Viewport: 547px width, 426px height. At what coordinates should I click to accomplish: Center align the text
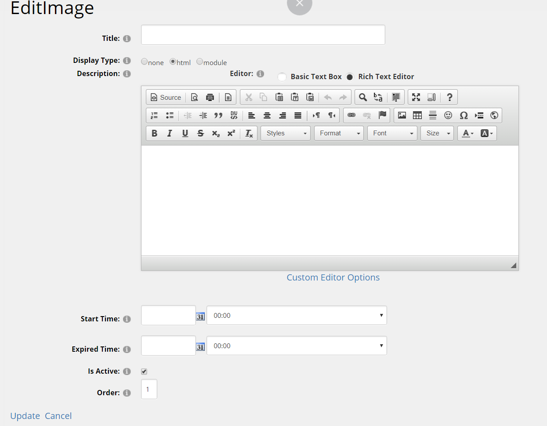(267, 115)
